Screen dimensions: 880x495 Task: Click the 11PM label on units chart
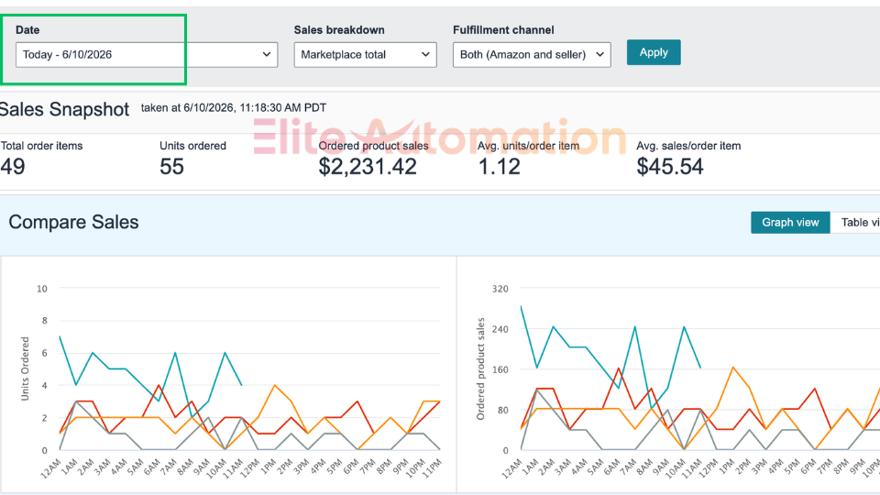[432, 468]
